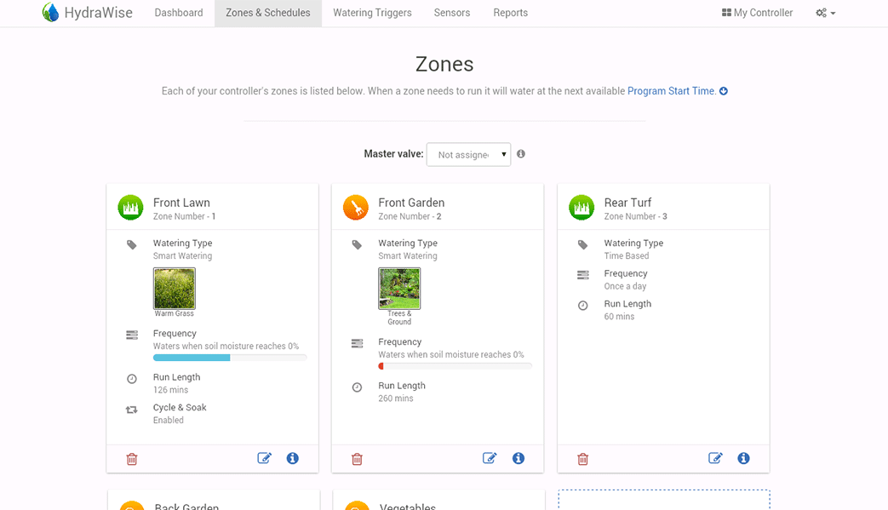
Task: Open the Watering Triggers tab
Action: [x=372, y=13]
